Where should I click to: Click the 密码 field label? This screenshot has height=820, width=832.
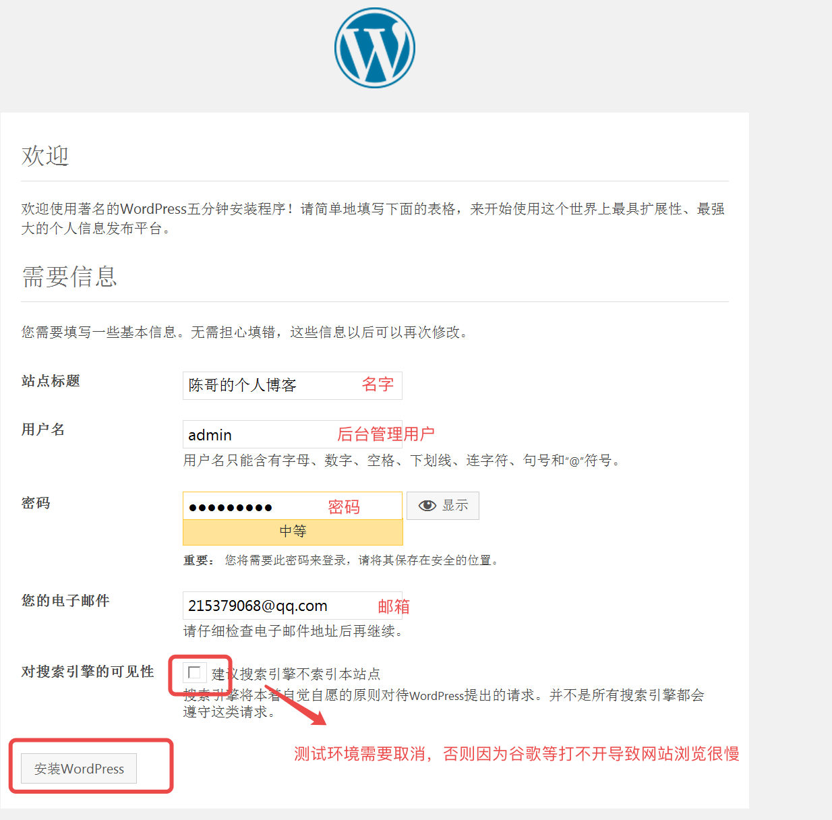pos(36,503)
